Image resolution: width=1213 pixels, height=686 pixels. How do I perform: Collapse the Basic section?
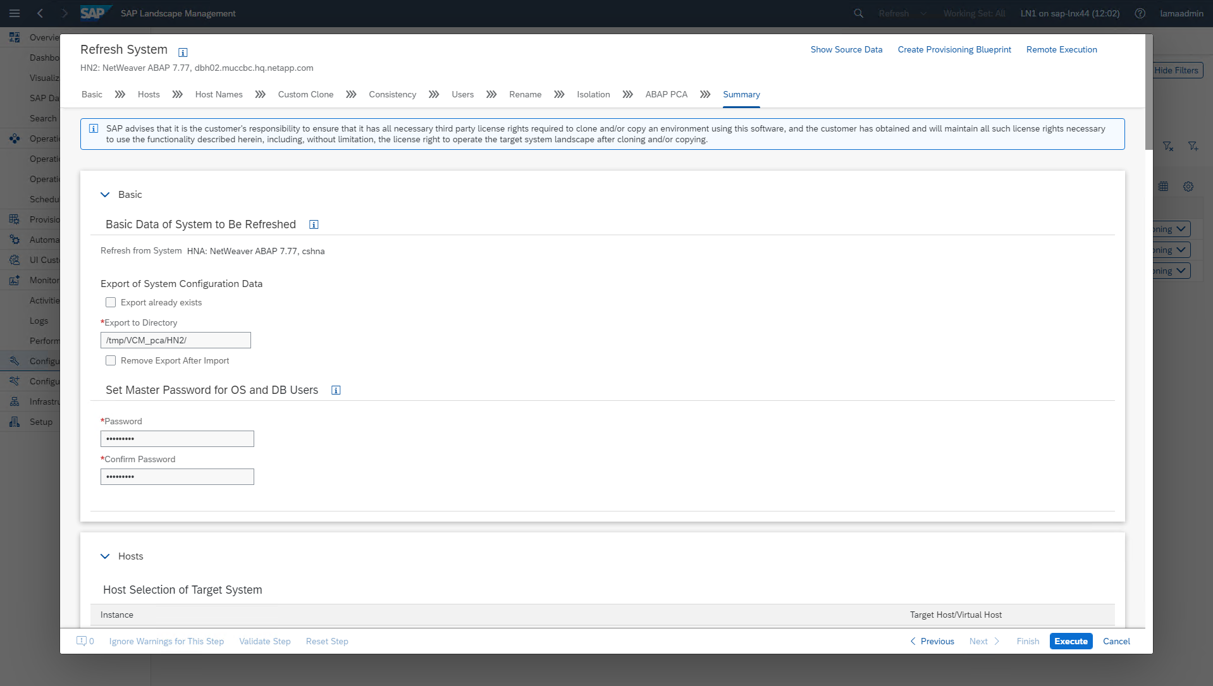(x=105, y=195)
